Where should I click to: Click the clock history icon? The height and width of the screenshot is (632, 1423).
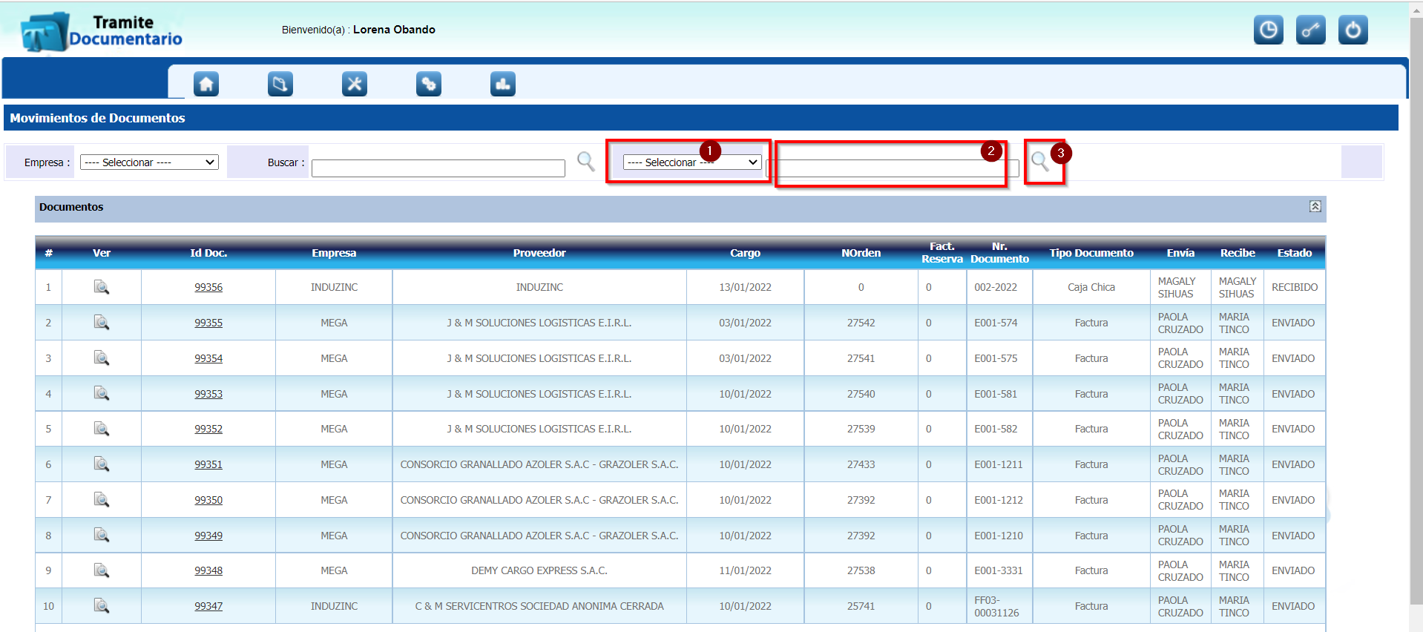[1269, 30]
